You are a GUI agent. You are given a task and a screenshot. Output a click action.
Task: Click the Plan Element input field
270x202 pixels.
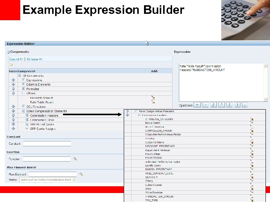coord(53,174)
